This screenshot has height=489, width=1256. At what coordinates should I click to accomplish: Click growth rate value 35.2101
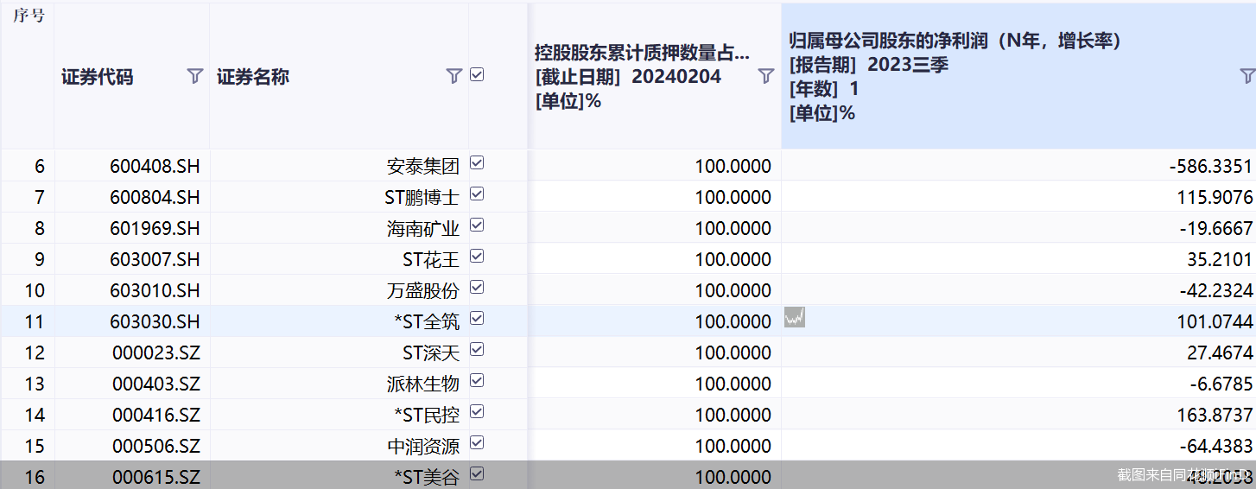(1219, 259)
